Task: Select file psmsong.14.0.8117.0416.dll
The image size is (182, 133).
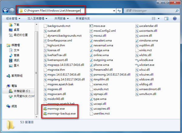Action: tap(110, 75)
